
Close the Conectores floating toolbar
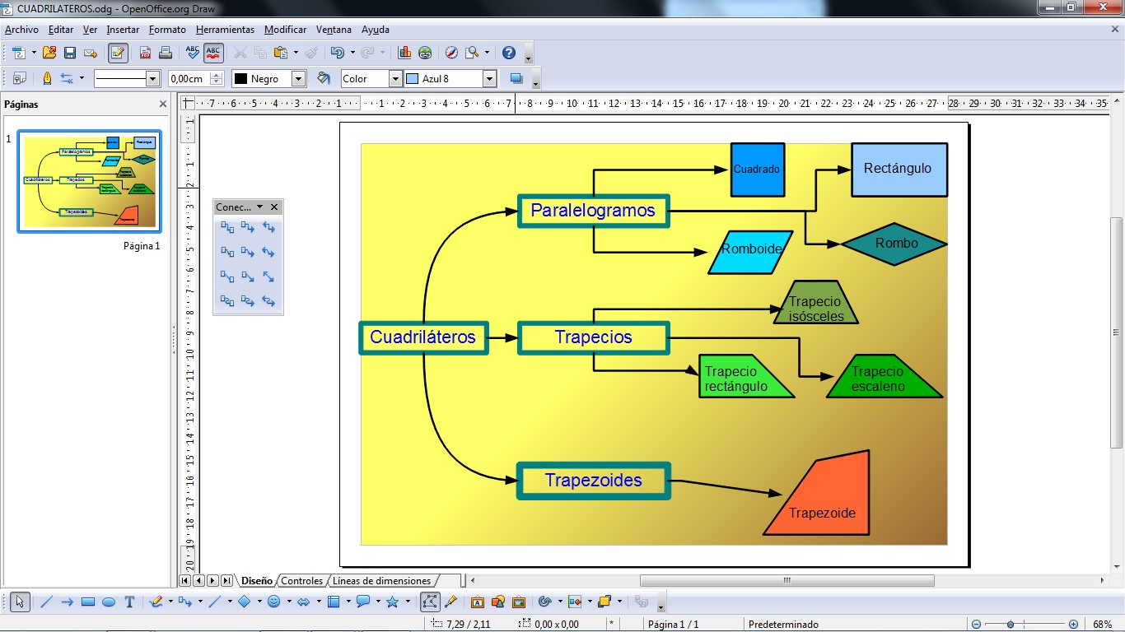tap(274, 207)
